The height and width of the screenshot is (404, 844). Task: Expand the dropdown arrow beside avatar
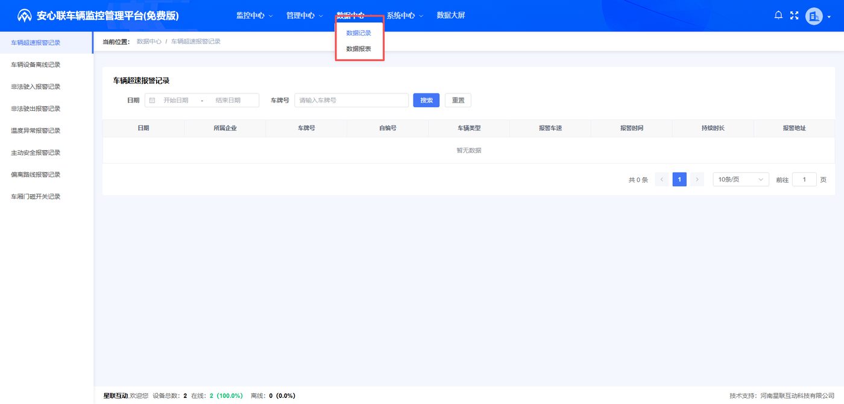click(829, 16)
